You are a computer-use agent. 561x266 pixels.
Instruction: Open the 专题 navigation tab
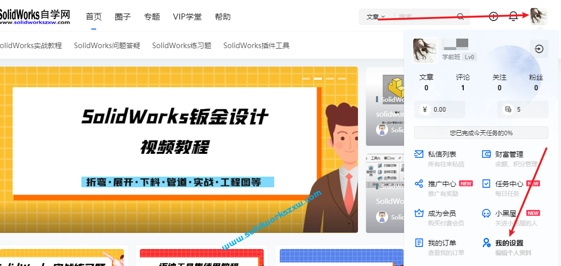(x=152, y=17)
